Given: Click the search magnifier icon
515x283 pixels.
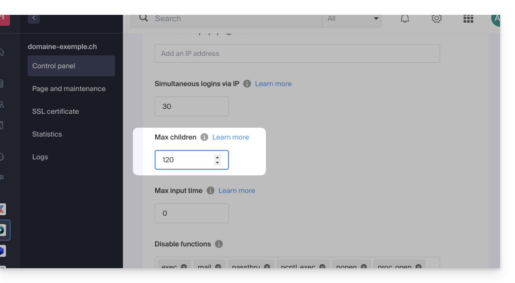Looking at the screenshot, I should coord(144,18).
